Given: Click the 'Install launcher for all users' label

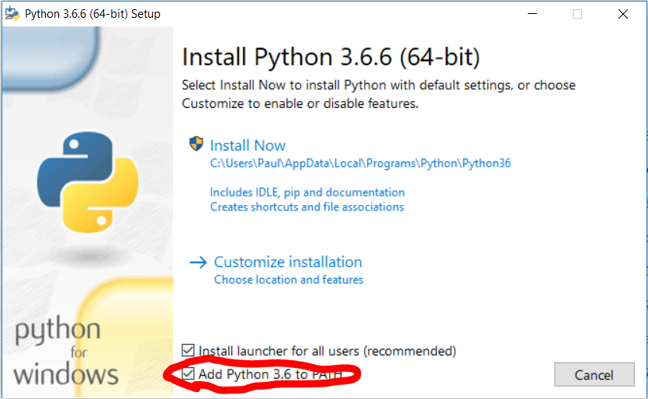Looking at the screenshot, I should [x=327, y=351].
